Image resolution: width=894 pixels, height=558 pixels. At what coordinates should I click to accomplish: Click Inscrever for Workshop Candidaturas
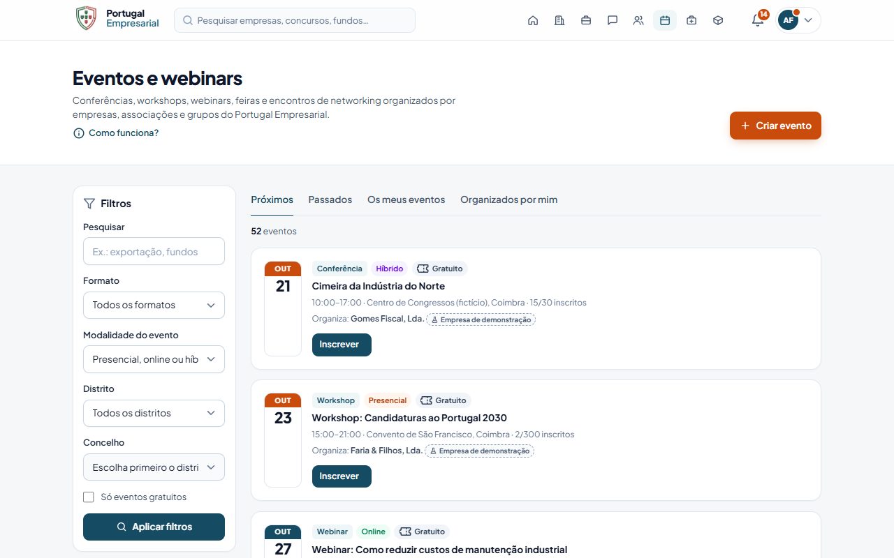[x=342, y=476]
